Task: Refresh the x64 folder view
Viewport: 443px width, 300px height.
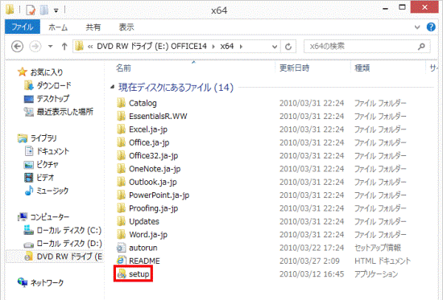Action: 288,47
